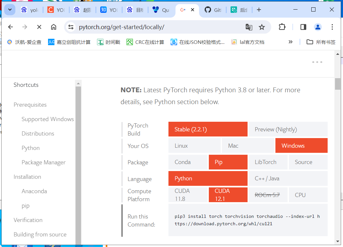Choose Linux as your OS

194,145
